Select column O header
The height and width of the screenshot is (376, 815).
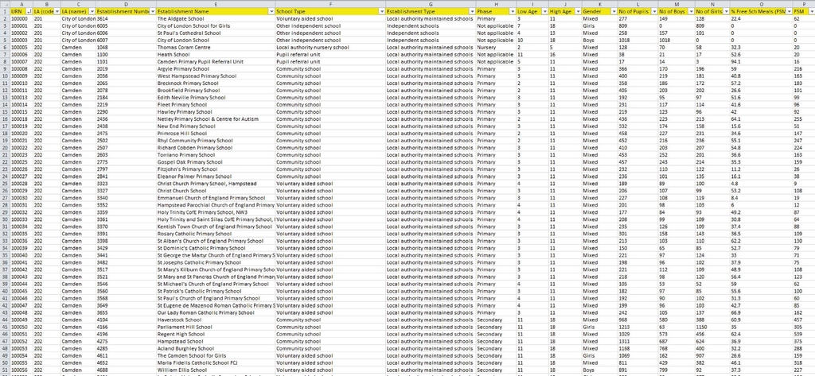coord(761,4)
